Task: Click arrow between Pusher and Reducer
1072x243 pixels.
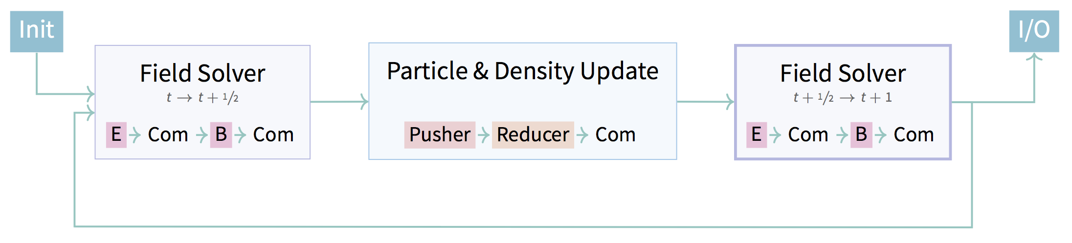Action: pos(484,135)
